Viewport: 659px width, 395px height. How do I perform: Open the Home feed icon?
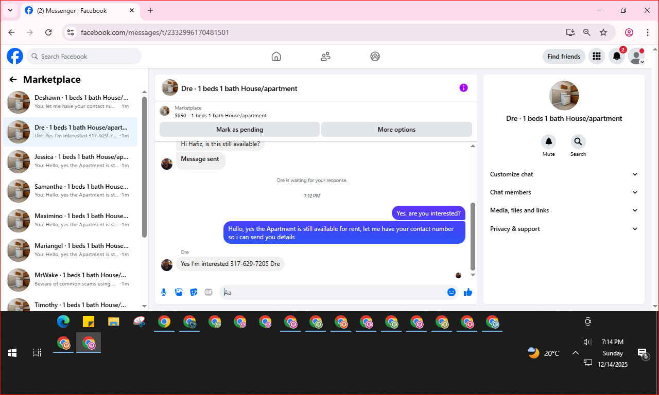point(276,57)
